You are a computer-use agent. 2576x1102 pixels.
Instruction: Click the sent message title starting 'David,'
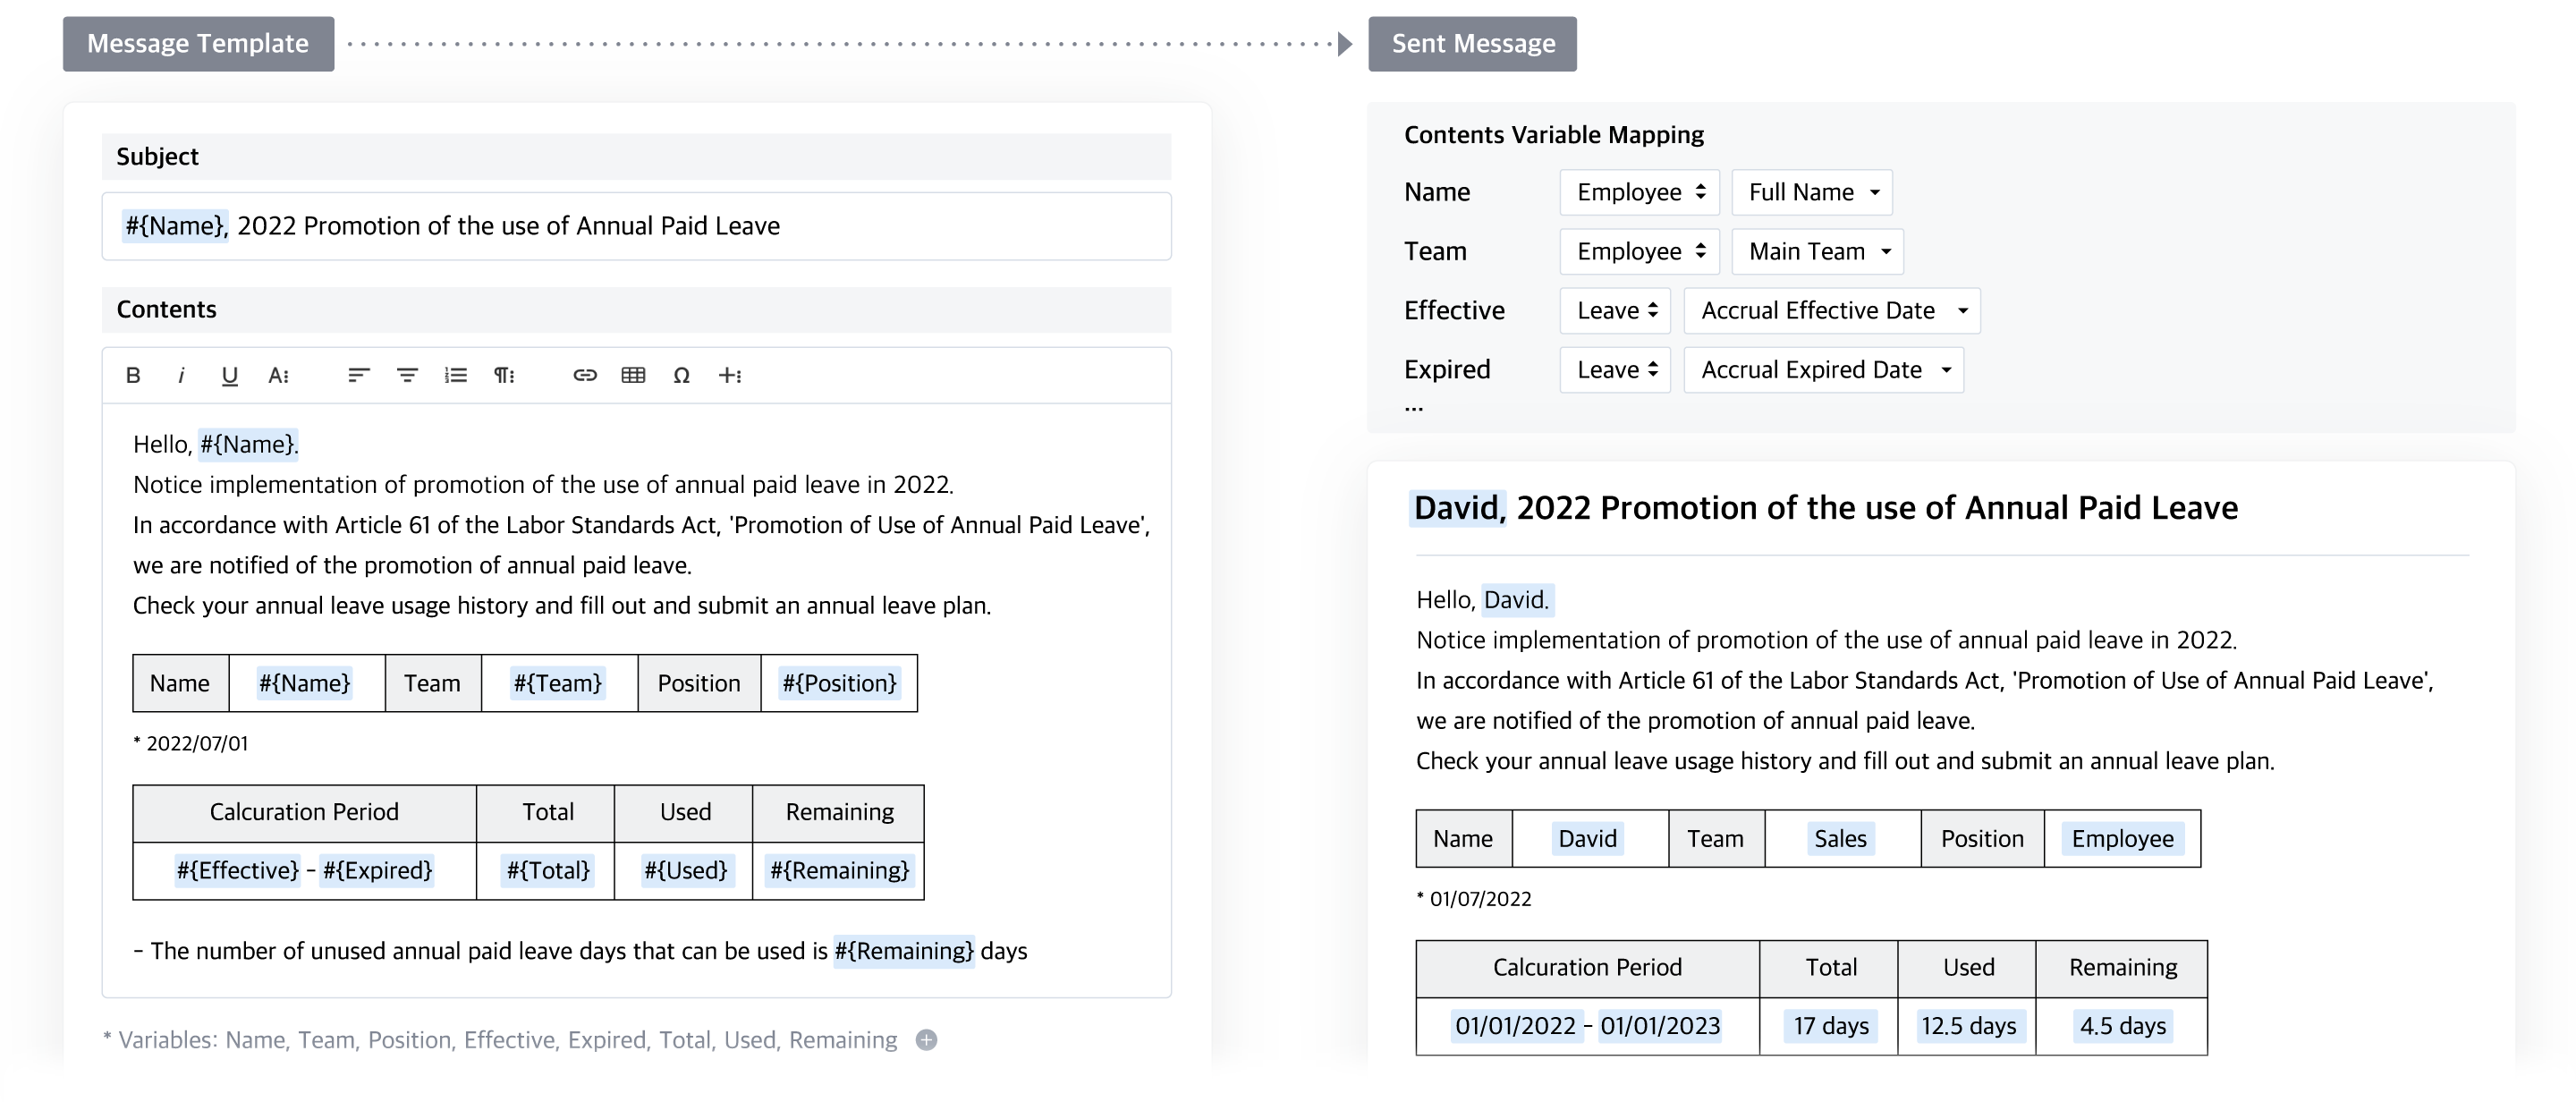tap(1825, 508)
